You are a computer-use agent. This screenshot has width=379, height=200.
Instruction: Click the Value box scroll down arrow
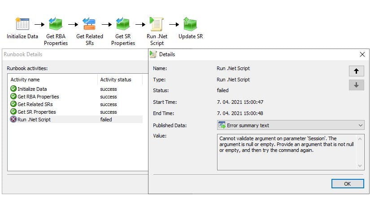point(360,165)
